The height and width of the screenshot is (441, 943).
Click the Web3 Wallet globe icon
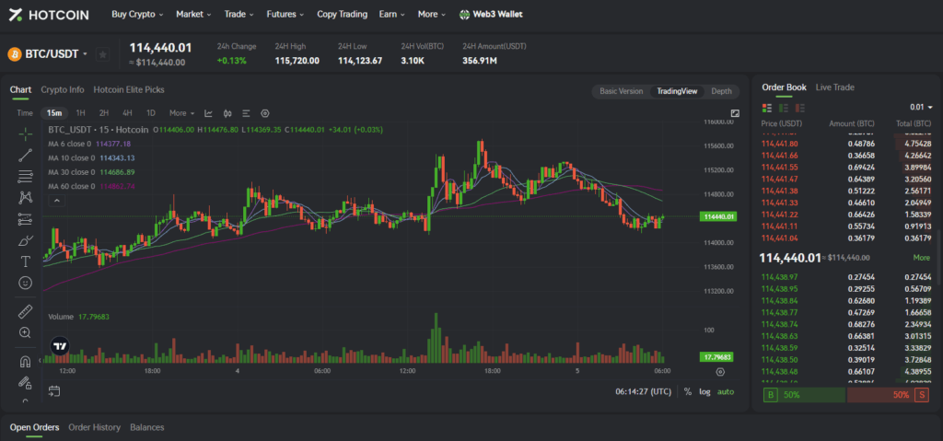464,15
